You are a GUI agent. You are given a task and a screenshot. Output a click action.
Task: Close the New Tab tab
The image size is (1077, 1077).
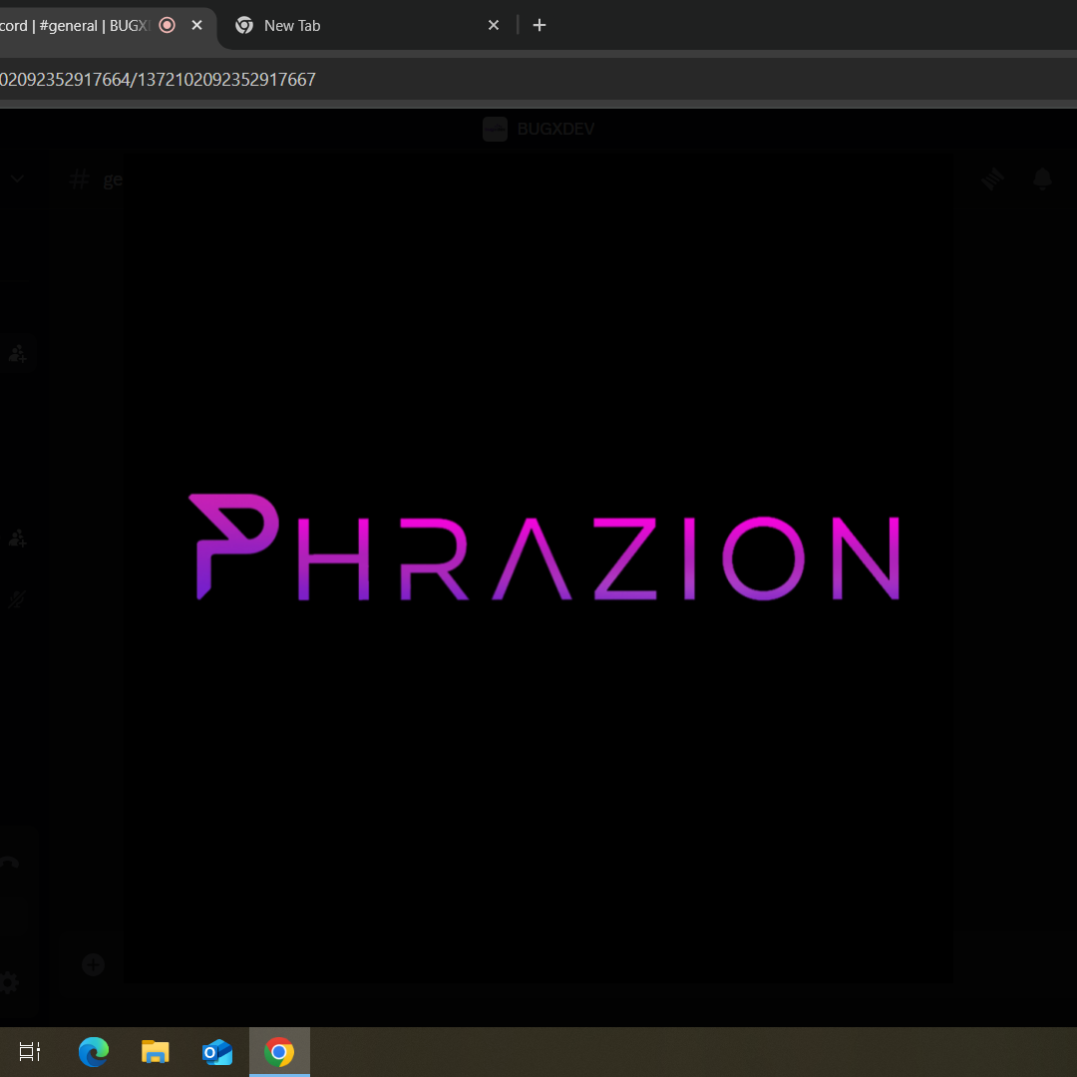(x=494, y=25)
